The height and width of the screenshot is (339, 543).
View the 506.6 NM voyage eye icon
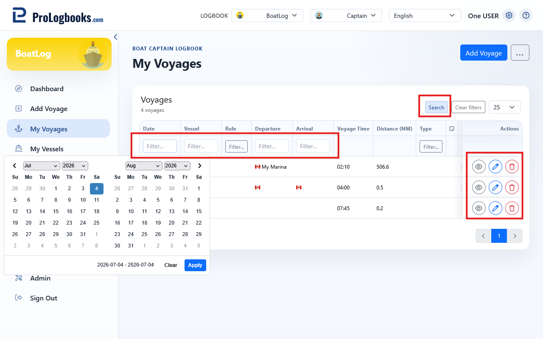479,167
